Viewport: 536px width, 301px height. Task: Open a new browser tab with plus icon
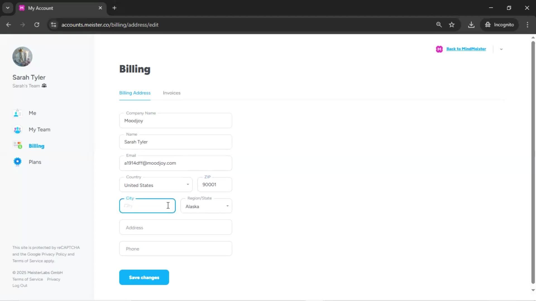coord(114,8)
